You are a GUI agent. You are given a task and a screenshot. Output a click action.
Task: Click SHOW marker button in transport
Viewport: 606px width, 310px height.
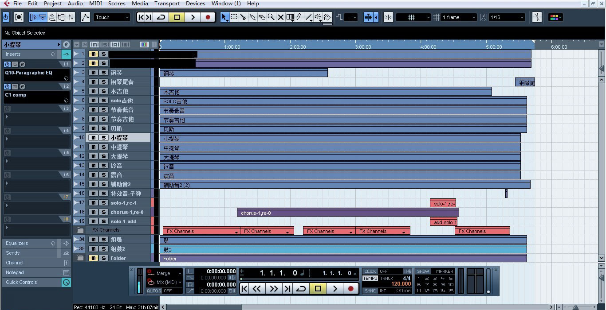pyautogui.click(x=423, y=271)
